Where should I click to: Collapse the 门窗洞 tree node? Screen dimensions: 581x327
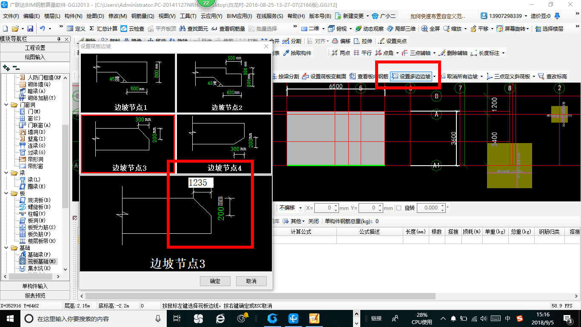(7, 105)
